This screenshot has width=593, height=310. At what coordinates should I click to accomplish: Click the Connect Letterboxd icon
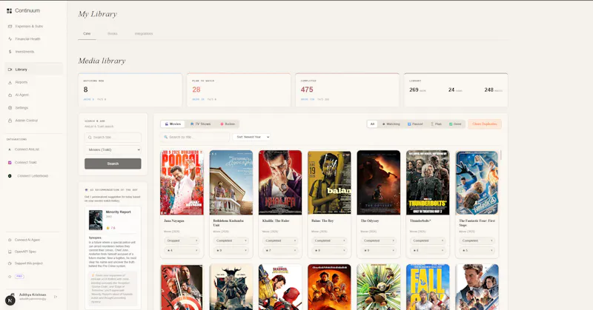point(10,176)
